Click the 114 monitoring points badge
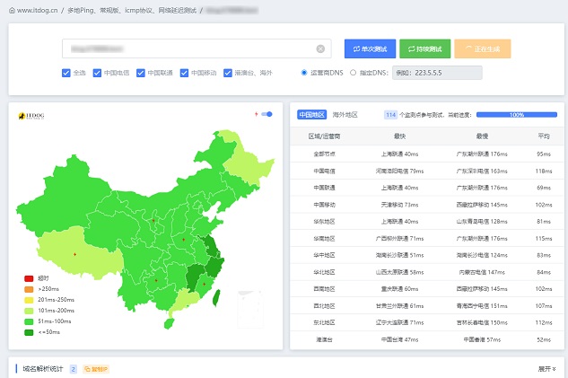The height and width of the screenshot is (378, 568). (390, 115)
